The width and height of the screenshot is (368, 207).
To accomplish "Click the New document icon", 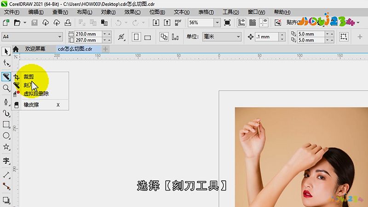I will point(6,23).
